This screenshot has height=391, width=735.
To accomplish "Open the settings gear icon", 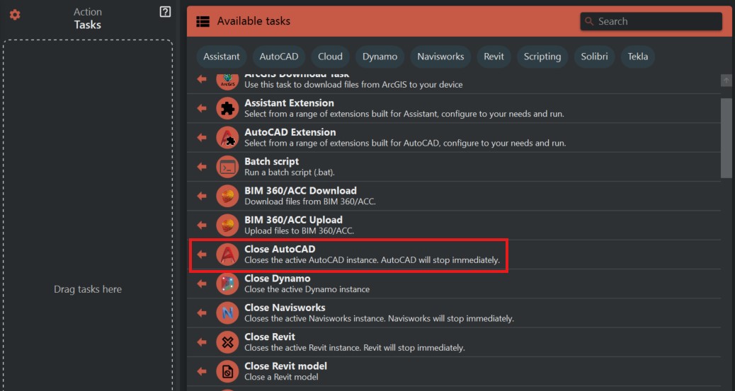I will [15, 15].
